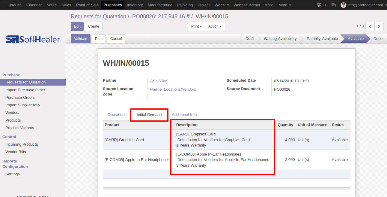Open Incoming Products in sidebar
387x197 pixels.
point(22,144)
